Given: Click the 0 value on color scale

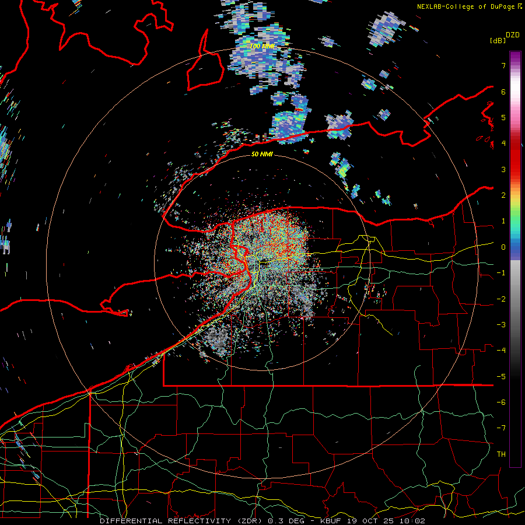Looking at the screenshot, I should (x=503, y=247).
